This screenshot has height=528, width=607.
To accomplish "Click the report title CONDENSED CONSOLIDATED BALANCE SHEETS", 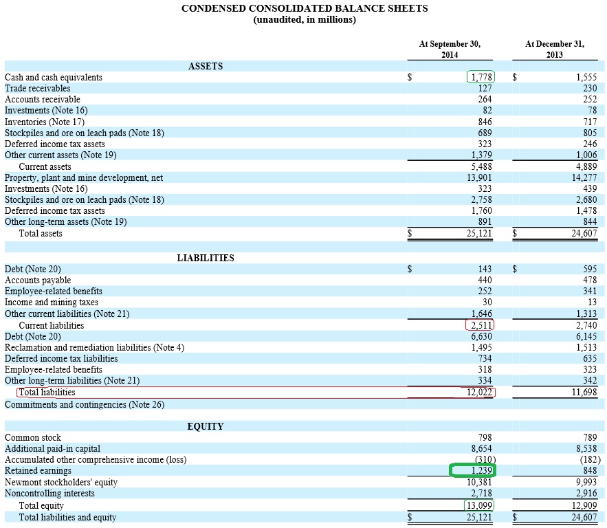I will 303,8.
